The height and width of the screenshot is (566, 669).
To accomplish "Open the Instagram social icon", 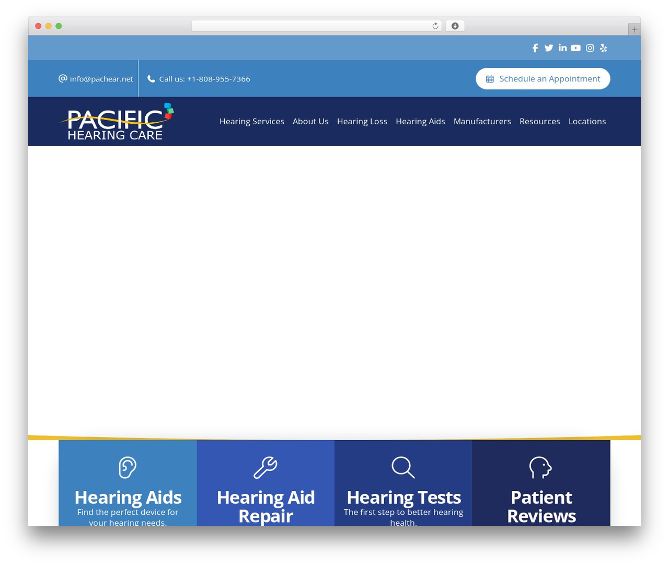I will coord(590,48).
